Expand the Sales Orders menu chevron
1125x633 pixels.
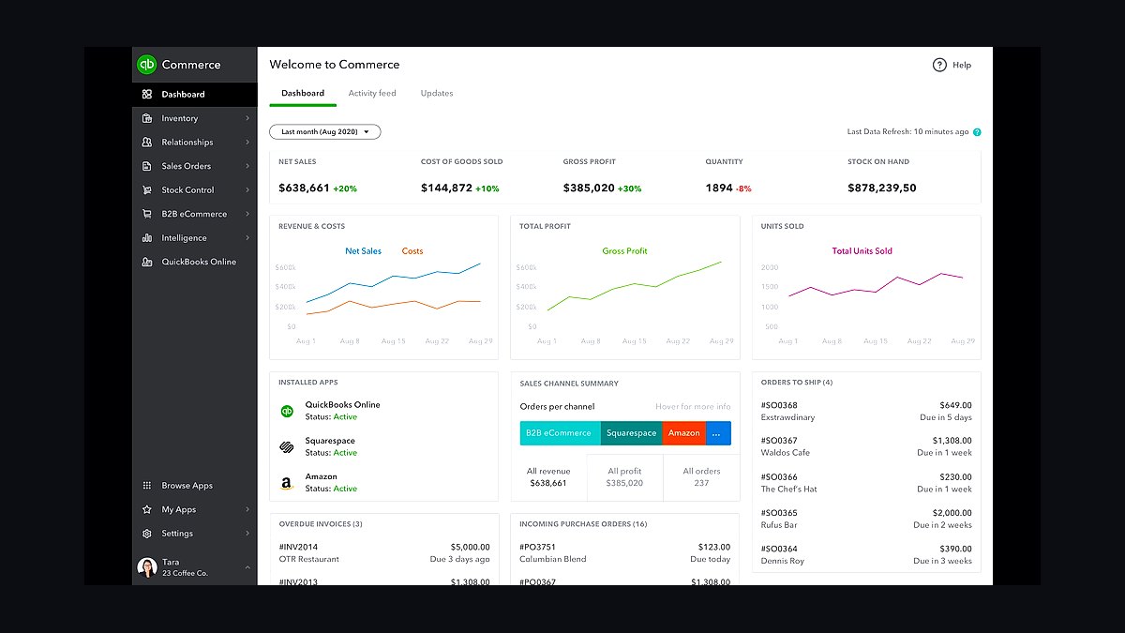point(247,166)
